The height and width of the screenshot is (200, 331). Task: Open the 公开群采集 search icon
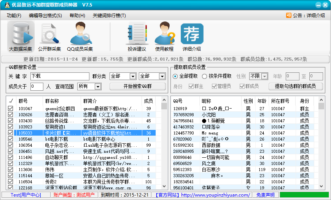pyautogui.click(x=49, y=34)
